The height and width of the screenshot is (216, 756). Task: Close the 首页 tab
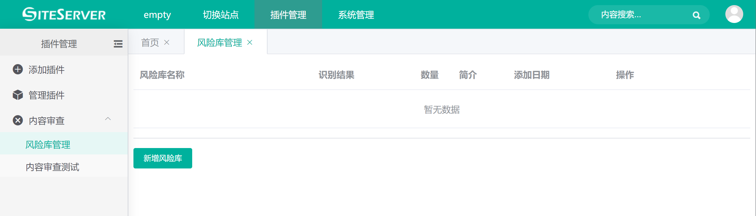(x=167, y=42)
